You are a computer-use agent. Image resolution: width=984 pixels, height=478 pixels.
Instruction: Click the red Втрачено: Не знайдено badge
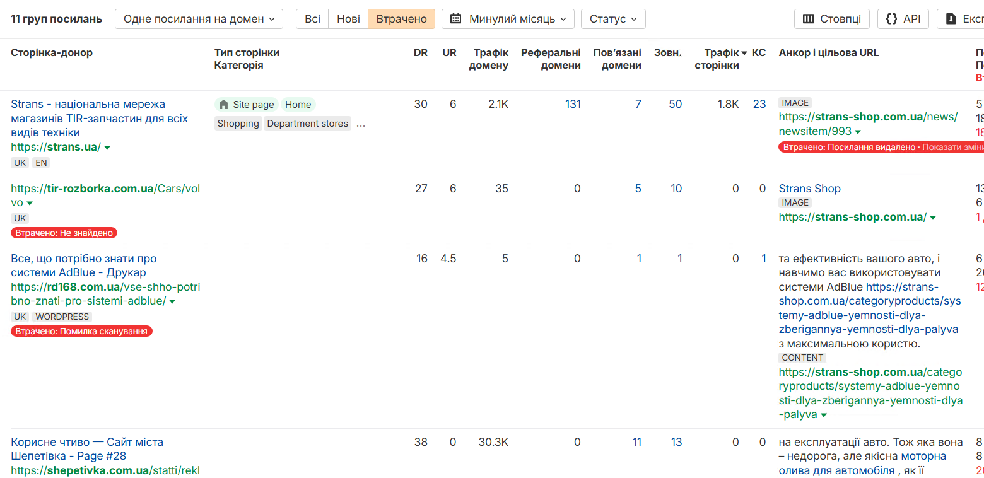(64, 233)
